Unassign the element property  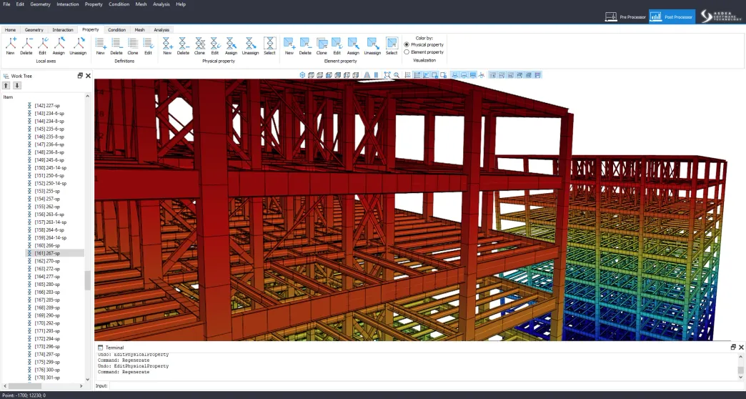click(372, 46)
